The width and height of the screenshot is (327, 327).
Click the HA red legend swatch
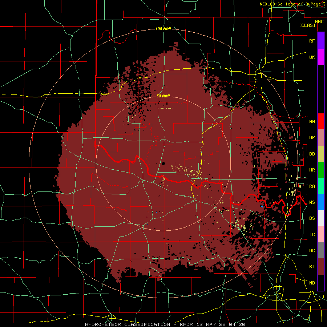coord(321,121)
